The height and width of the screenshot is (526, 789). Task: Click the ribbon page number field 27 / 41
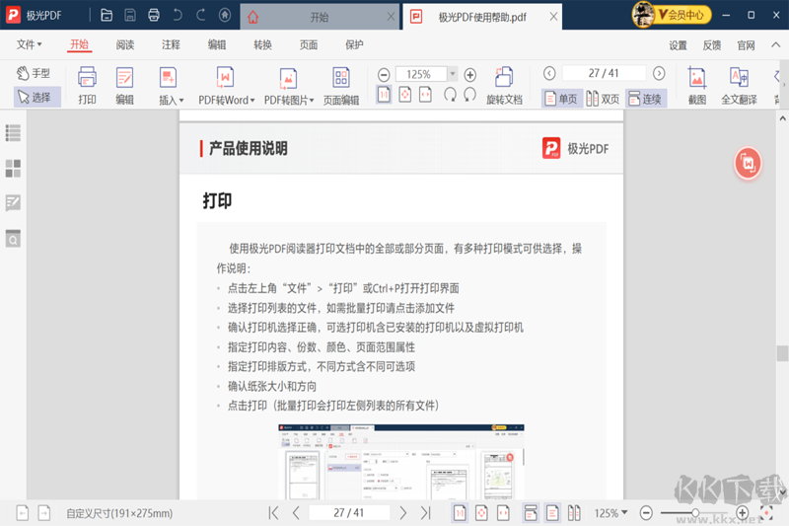604,73
